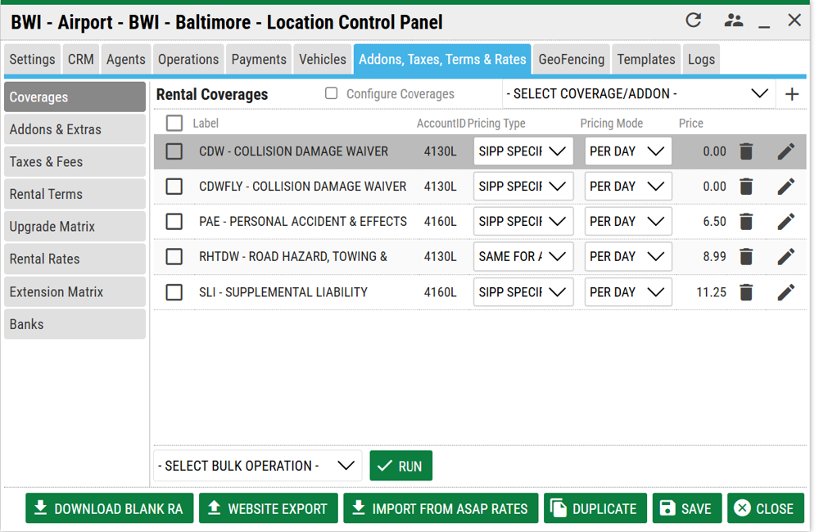Open Taxes & Fees in the sidebar
The height and width of the screenshot is (532, 828).
[75, 162]
